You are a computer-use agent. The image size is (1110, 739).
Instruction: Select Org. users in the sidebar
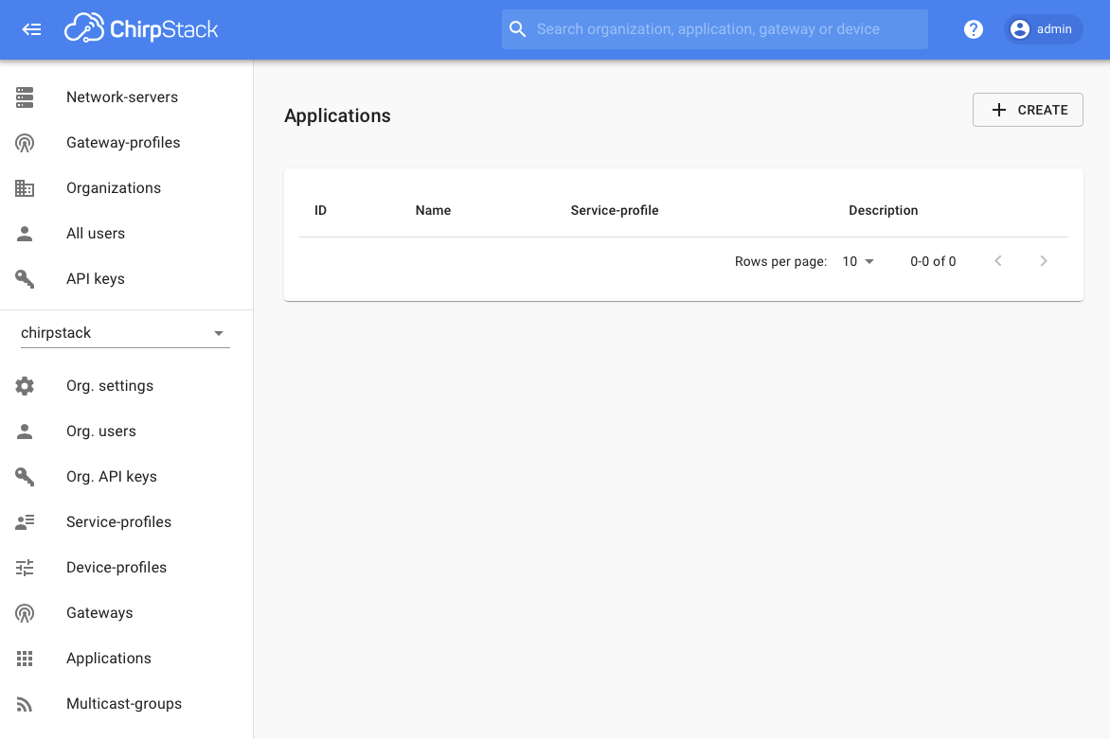click(x=100, y=431)
